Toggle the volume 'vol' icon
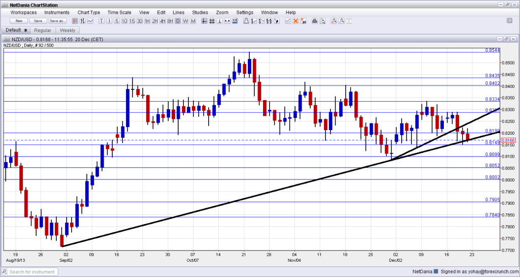 [235, 21]
